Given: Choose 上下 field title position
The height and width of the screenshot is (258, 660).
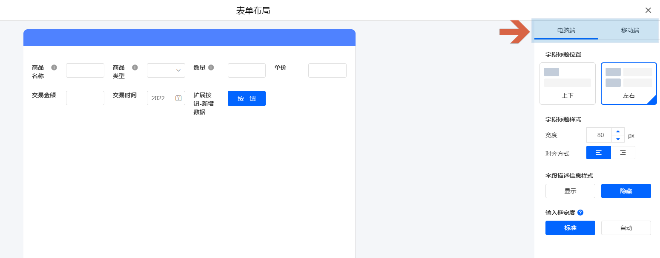Looking at the screenshot, I should pos(567,84).
